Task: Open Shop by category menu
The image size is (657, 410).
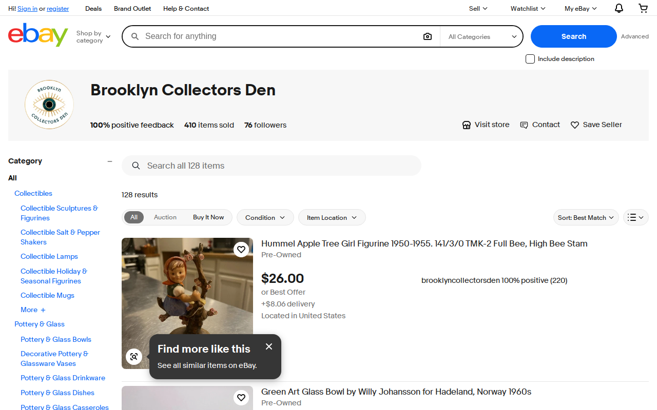Action: coord(93,36)
